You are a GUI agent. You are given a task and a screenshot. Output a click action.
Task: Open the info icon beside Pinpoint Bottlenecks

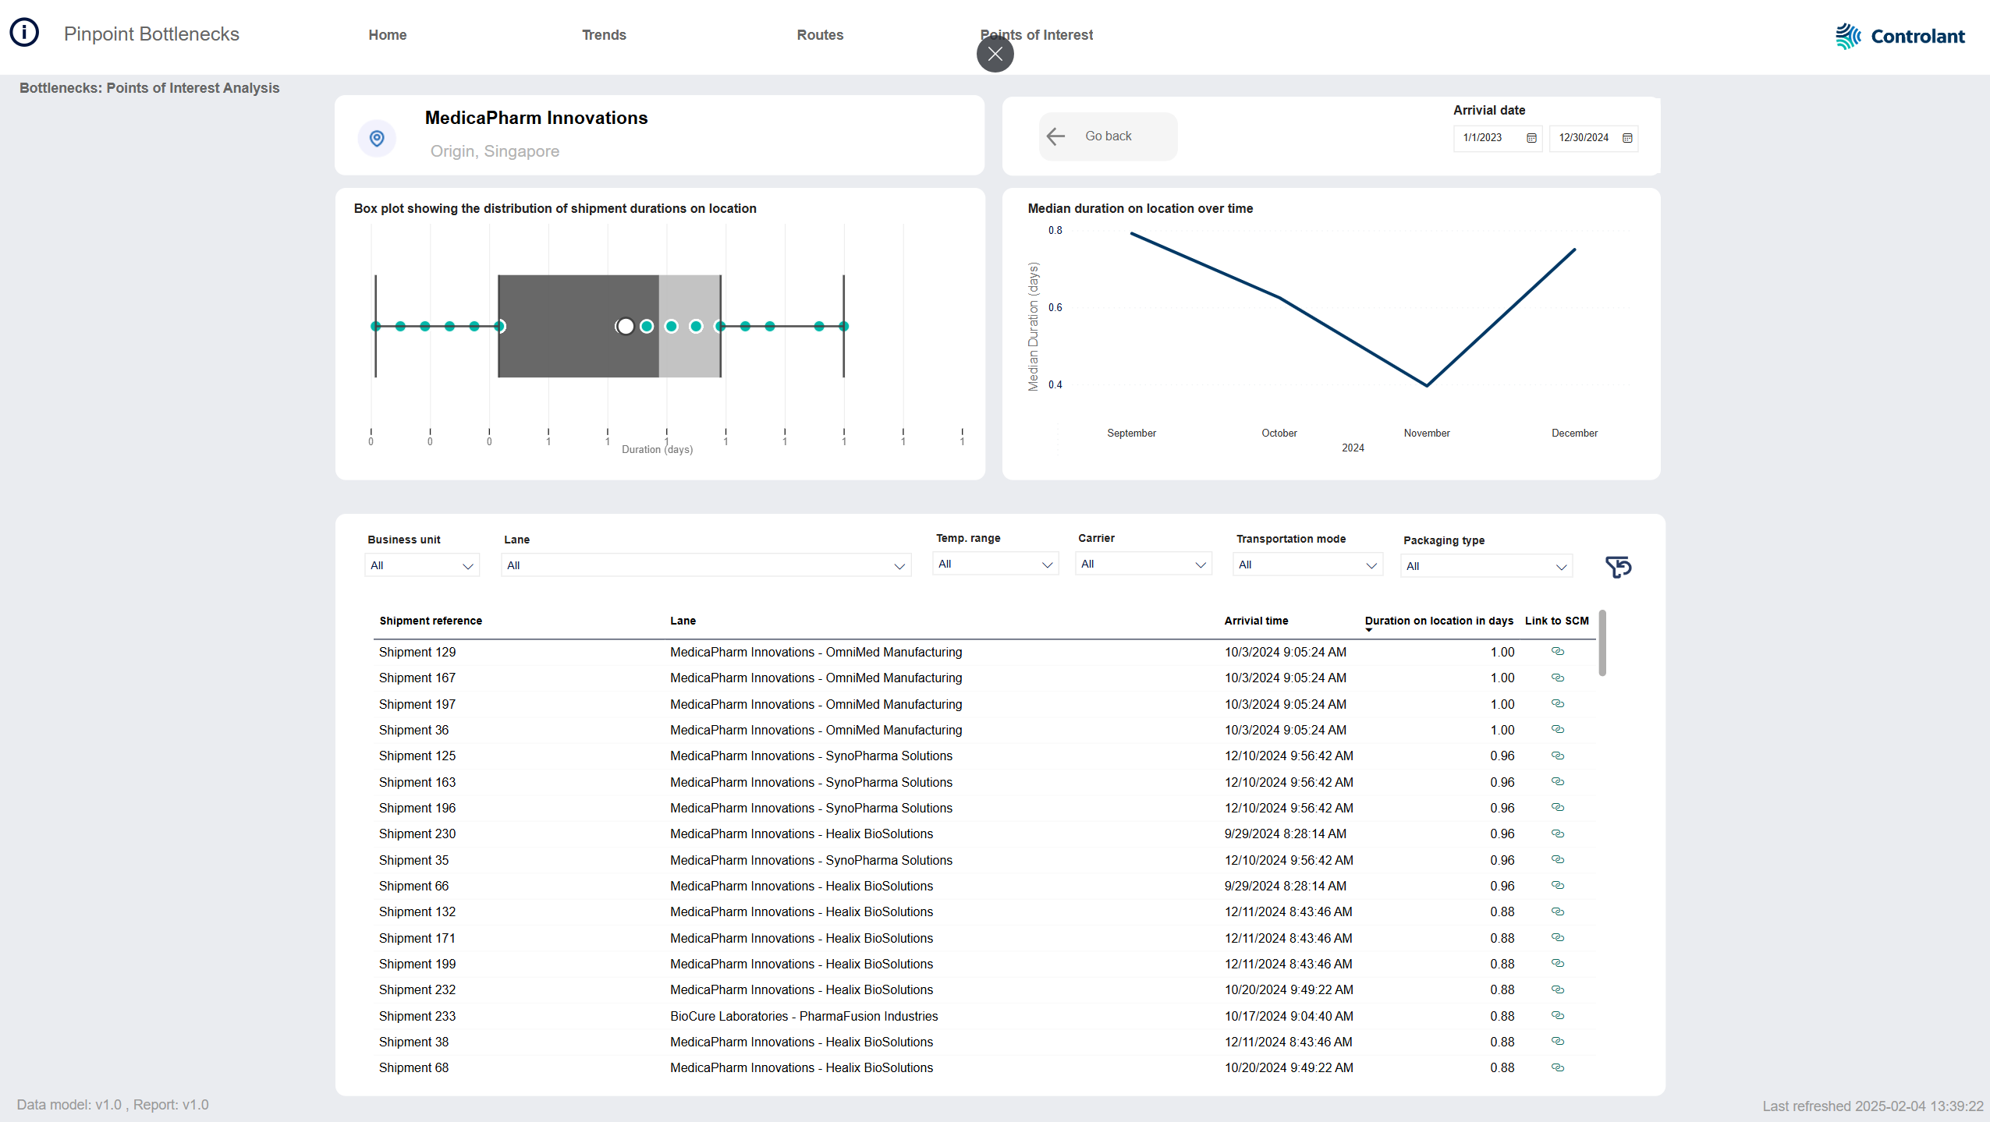click(24, 33)
